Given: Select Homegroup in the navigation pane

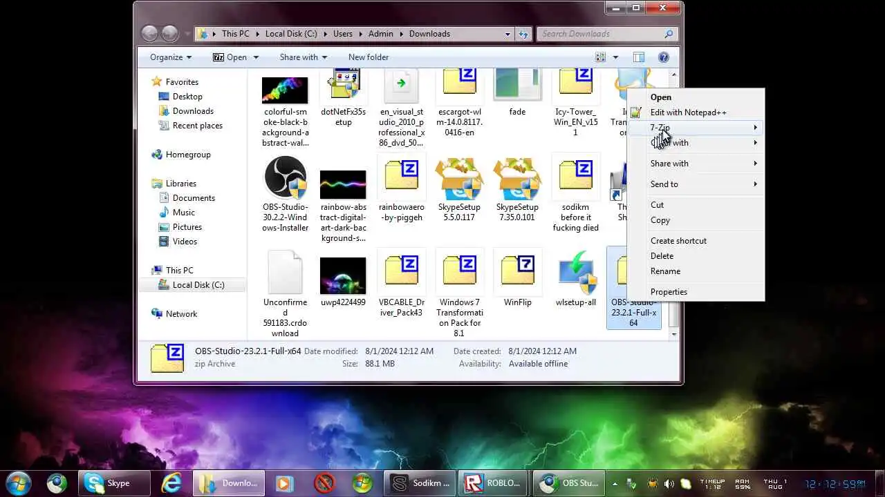Looking at the screenshot, I should tap(188, 155).
